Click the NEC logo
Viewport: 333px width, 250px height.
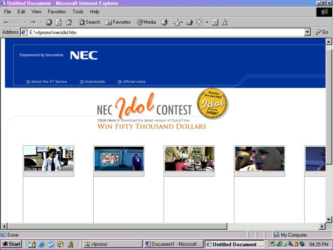84,55
